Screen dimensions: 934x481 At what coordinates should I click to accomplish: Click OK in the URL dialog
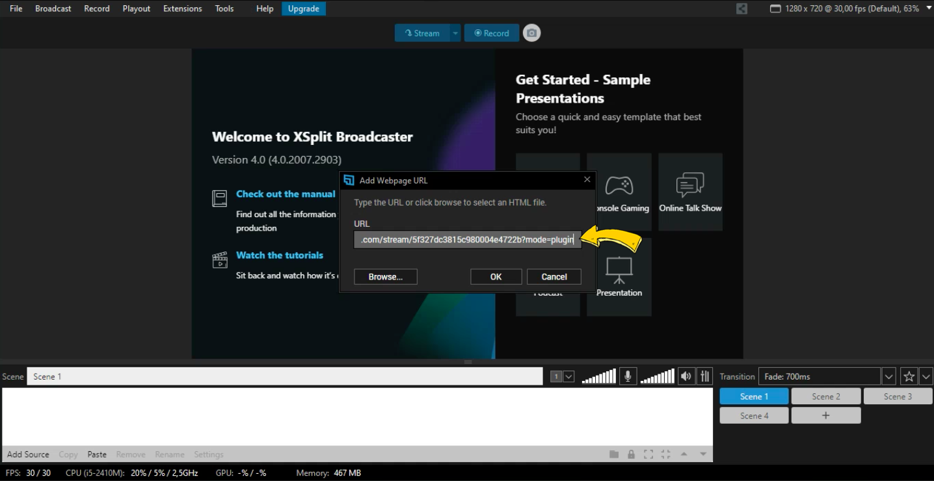496,277
